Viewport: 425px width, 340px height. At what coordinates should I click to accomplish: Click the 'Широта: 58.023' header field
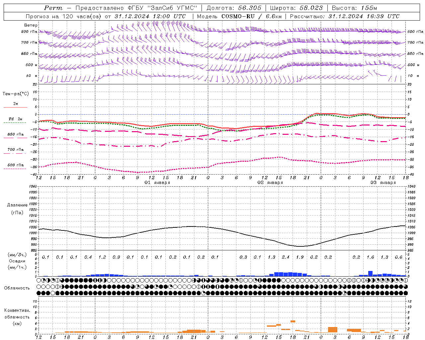tap(296, 8)
